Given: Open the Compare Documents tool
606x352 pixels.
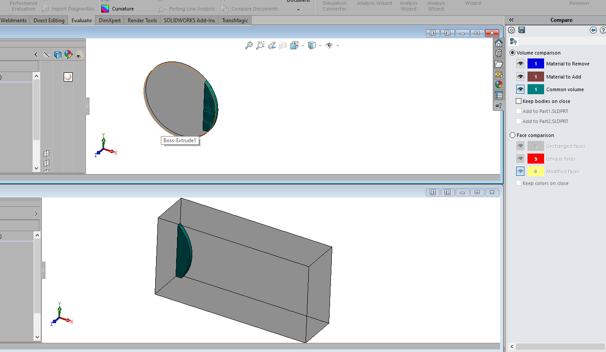Looking at the screenshot, I should point(249,9).
